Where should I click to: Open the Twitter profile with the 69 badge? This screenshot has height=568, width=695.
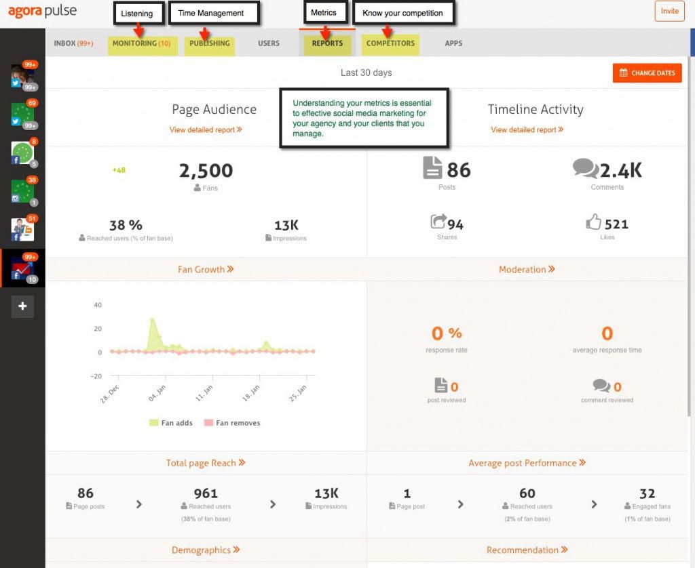click(22, 115)
